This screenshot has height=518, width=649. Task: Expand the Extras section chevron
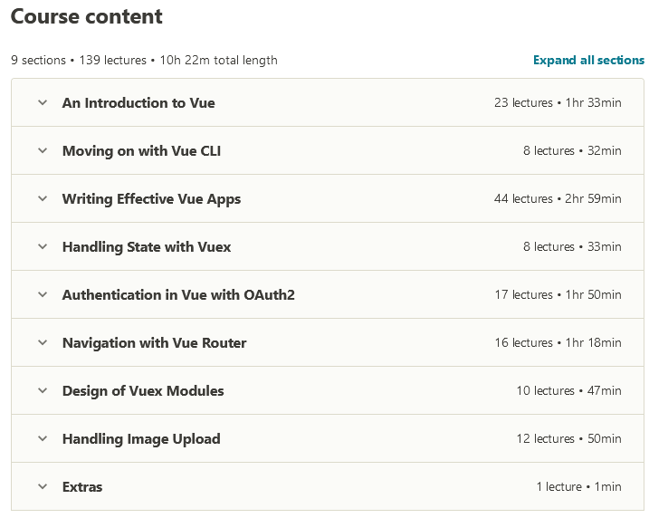tap(42, 487)
